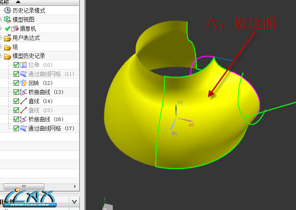Image resolution: width=296 pixels, height=210 pixels.
Task: Click the Extrude (10) feature icon
Action: pos(24,65)
